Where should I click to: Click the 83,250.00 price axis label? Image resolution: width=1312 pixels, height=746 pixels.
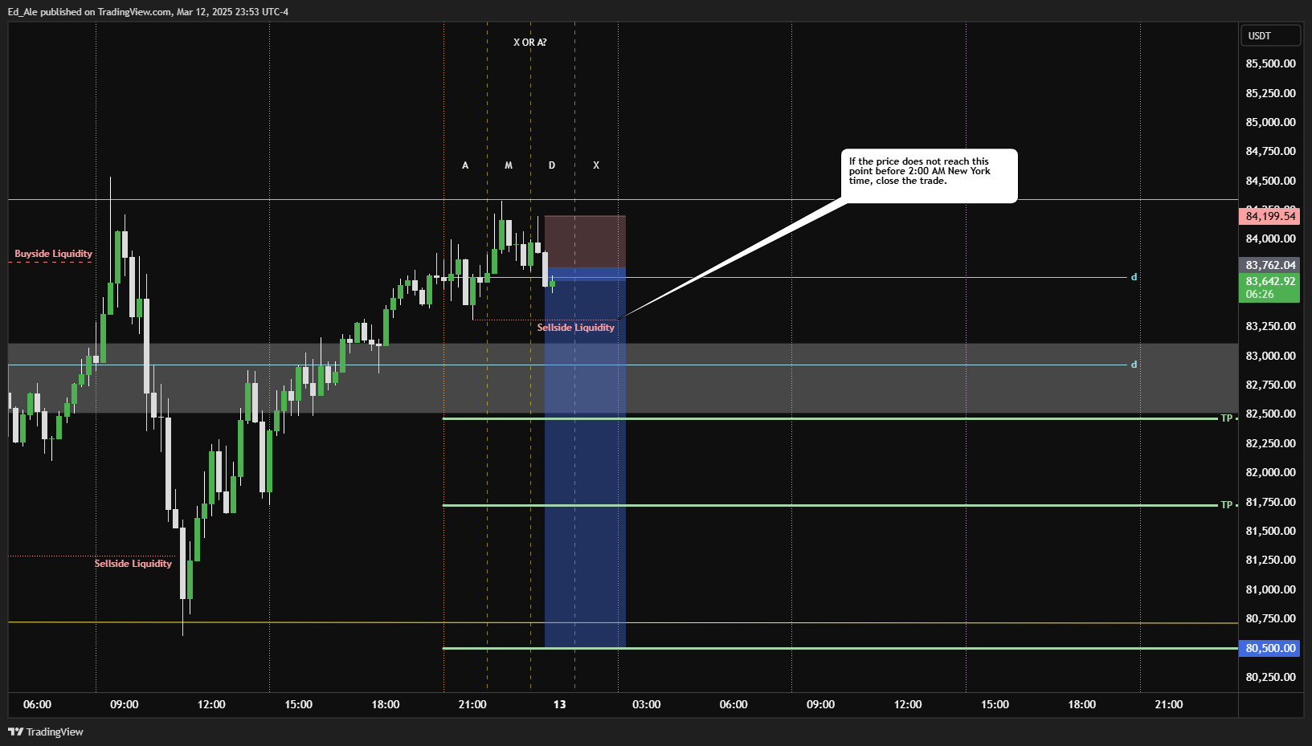1270,326
